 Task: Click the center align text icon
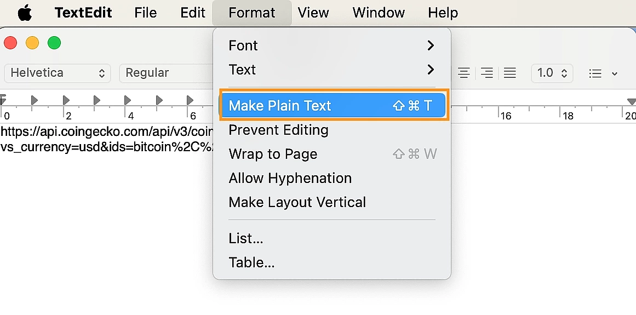[x=463, y=73]
